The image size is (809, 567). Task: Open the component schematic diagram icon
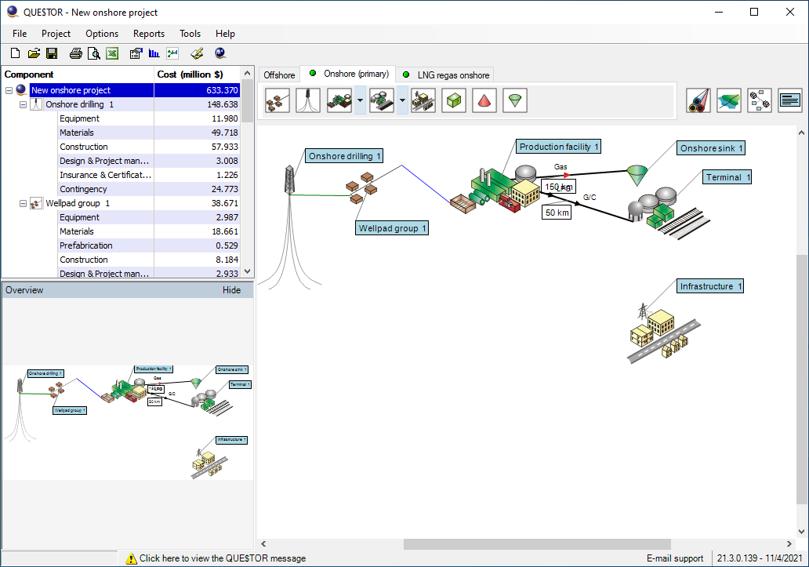(x=760, y=100)
